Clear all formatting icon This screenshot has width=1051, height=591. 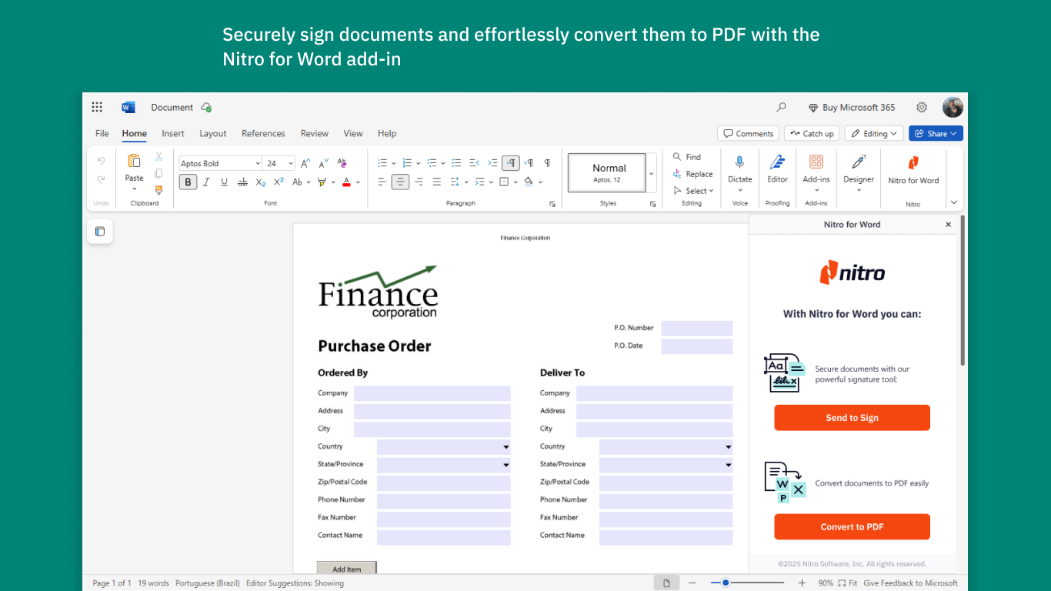pos(342,163)
